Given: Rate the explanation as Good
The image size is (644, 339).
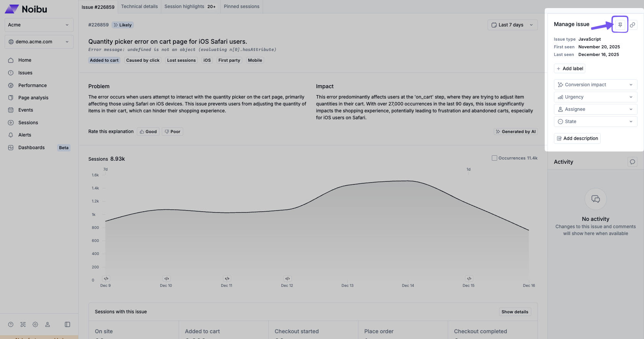Looking at the screenshot, I should click(x=148, y=132).
